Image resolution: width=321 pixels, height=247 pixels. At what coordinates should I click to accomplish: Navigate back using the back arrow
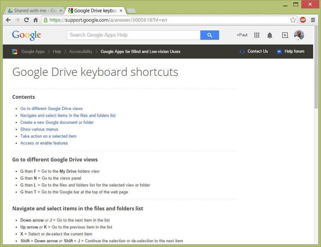[8, 20]
